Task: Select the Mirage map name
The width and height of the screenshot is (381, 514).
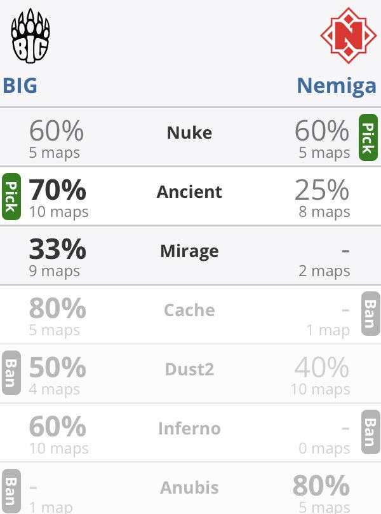Action: (189, 251)
